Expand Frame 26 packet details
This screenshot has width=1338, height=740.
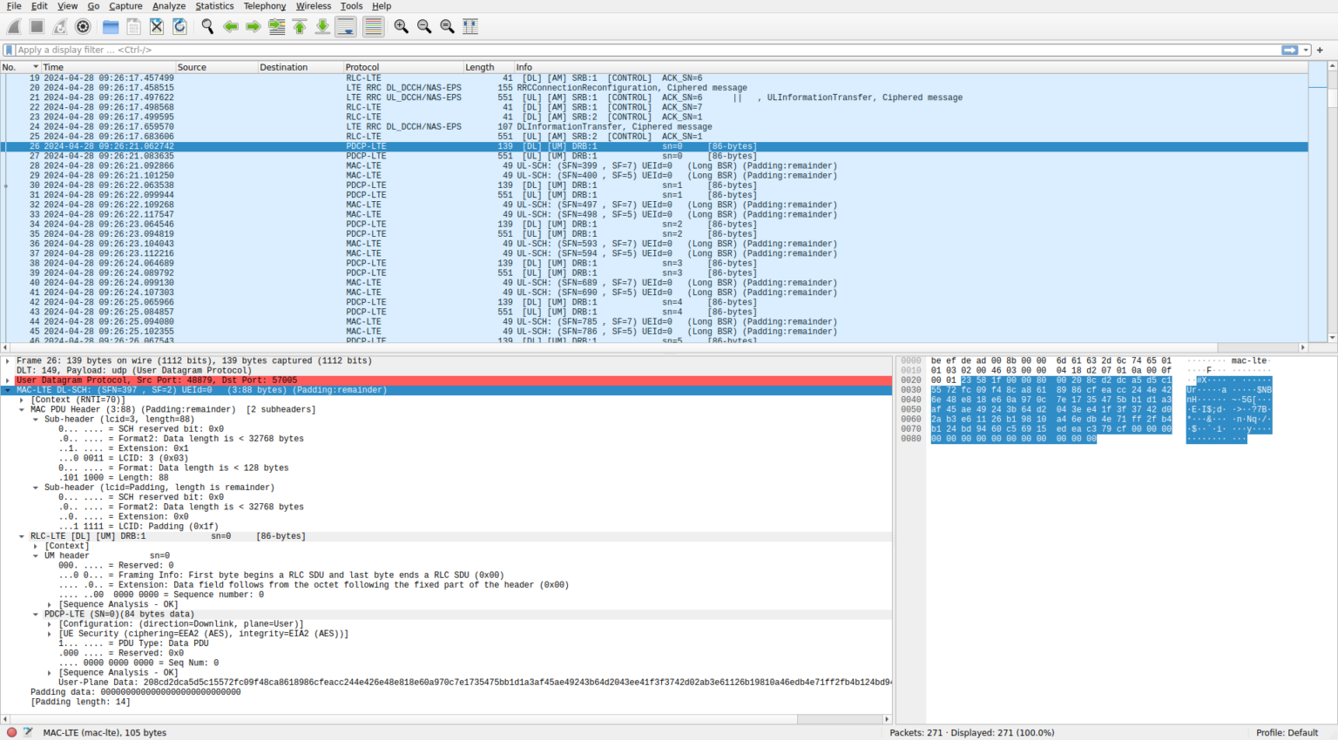pos(8,360)
